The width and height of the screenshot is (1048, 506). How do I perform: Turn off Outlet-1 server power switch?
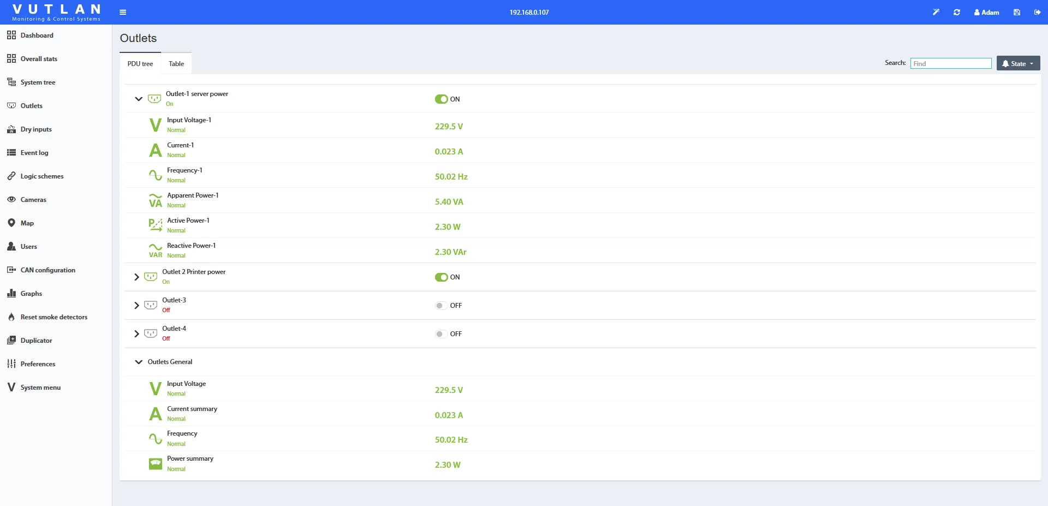pos(441,99)
